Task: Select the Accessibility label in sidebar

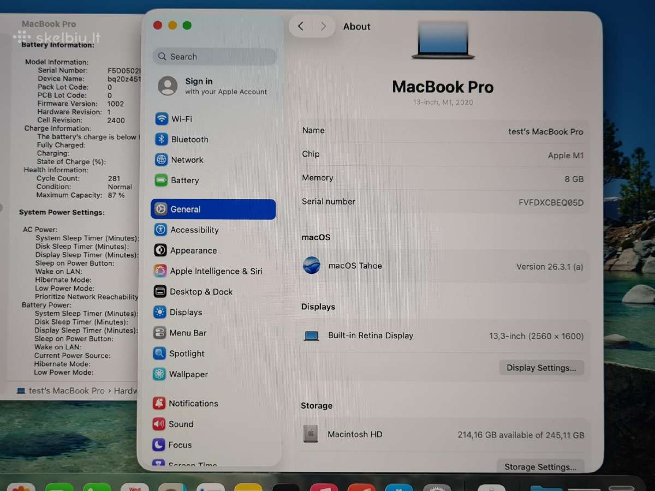Action: click(194, 230)
